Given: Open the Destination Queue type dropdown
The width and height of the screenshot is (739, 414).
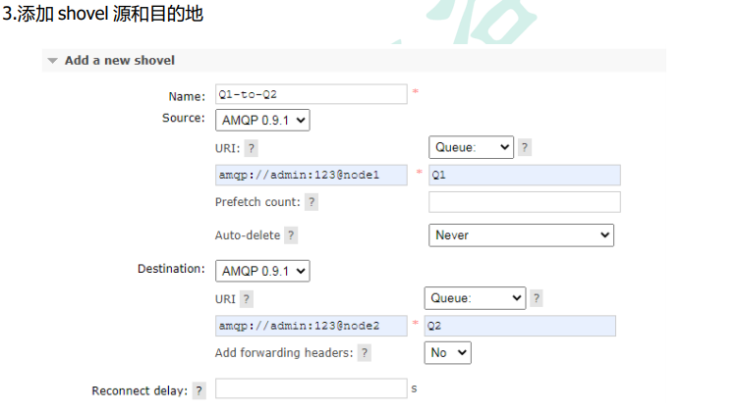Looking at the screenshot, I should [x=475, y=298].
